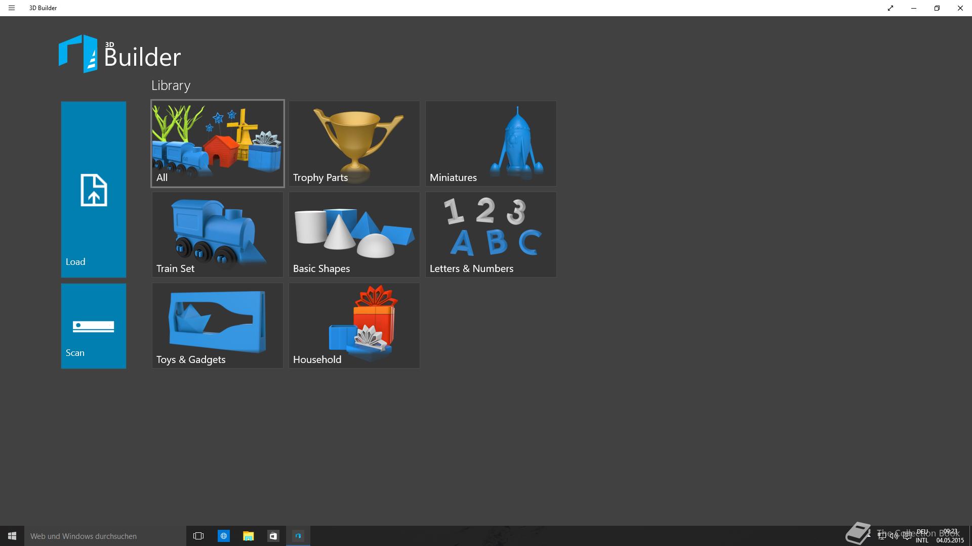
Task: Click the 3D Builder taskbar icon
Action: (298, 536)
